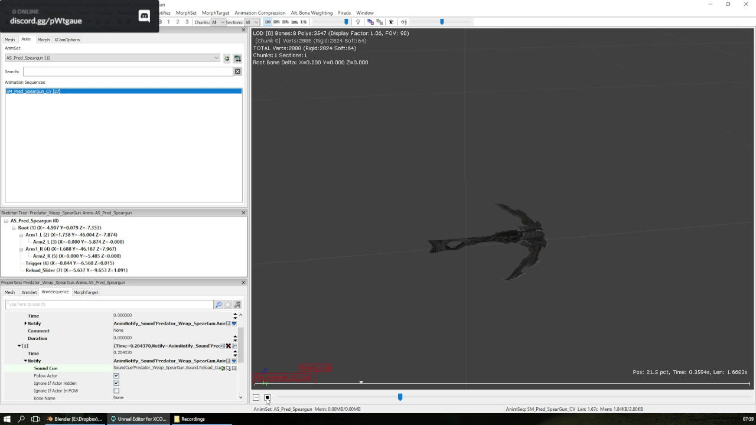Find Sound Cue in browser magnifier icon
Image resolution: width=756 pixels, height=425 pixels.
tap(229, 368)
